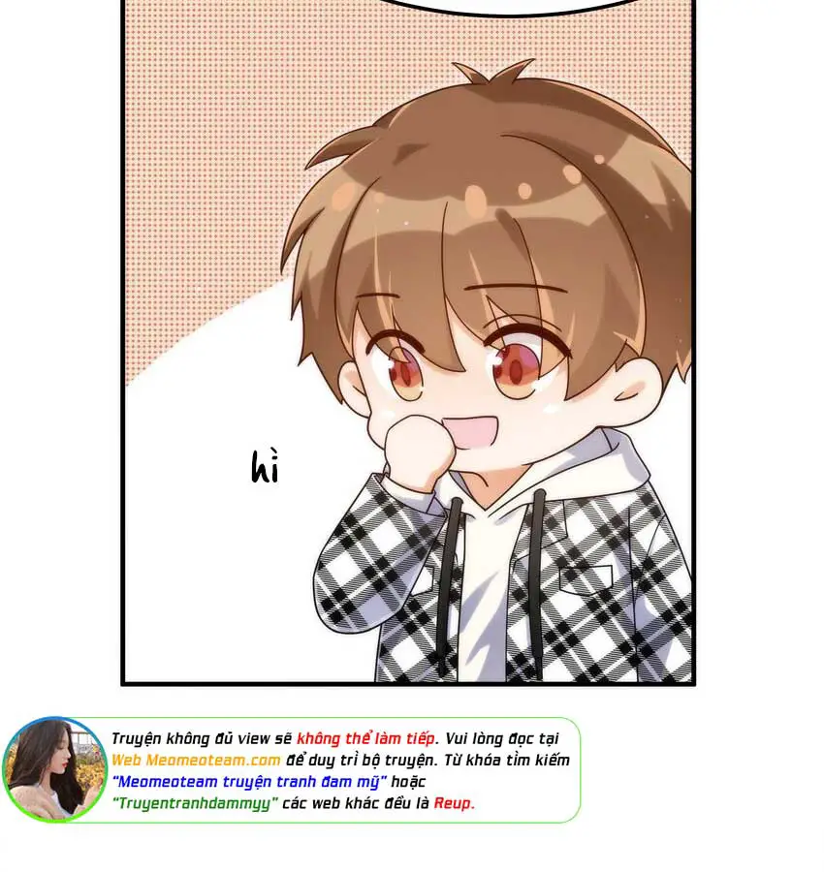Open the orange Web Meomeoteam.com link
This screenshot has width=824, height=872.
196,761
